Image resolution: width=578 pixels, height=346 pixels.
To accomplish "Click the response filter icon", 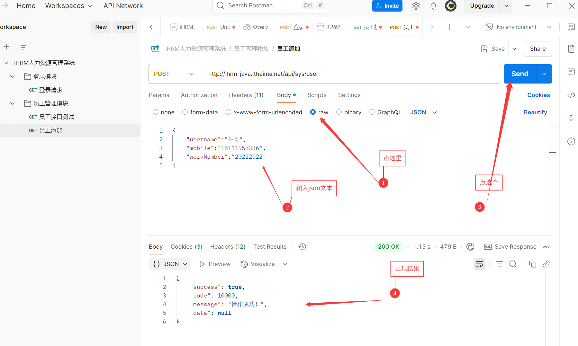I will (x=499, y=264).
